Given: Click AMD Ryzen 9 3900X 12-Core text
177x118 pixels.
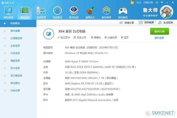Looking at the screenshot, I should pos(81,61).
